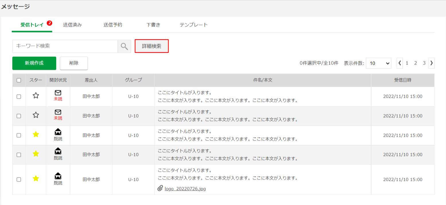Open the 送信予約 tab
This screenshot has height=205, width=446.
[113, 25]
